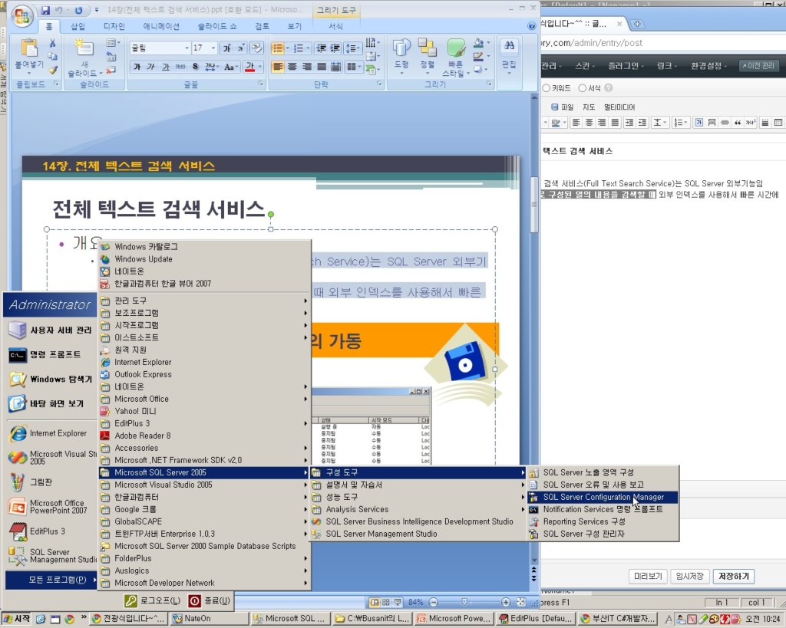This screenshot has height=628, width=786.
Task: Switch to Normal view in status bar
Action: [374, 602]
